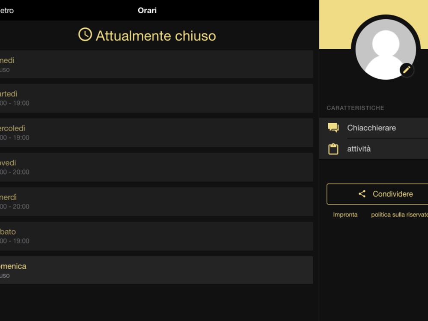Click the Attualmente chiuso status heading
The image size is (428, 321).
(x=155, y=36)
